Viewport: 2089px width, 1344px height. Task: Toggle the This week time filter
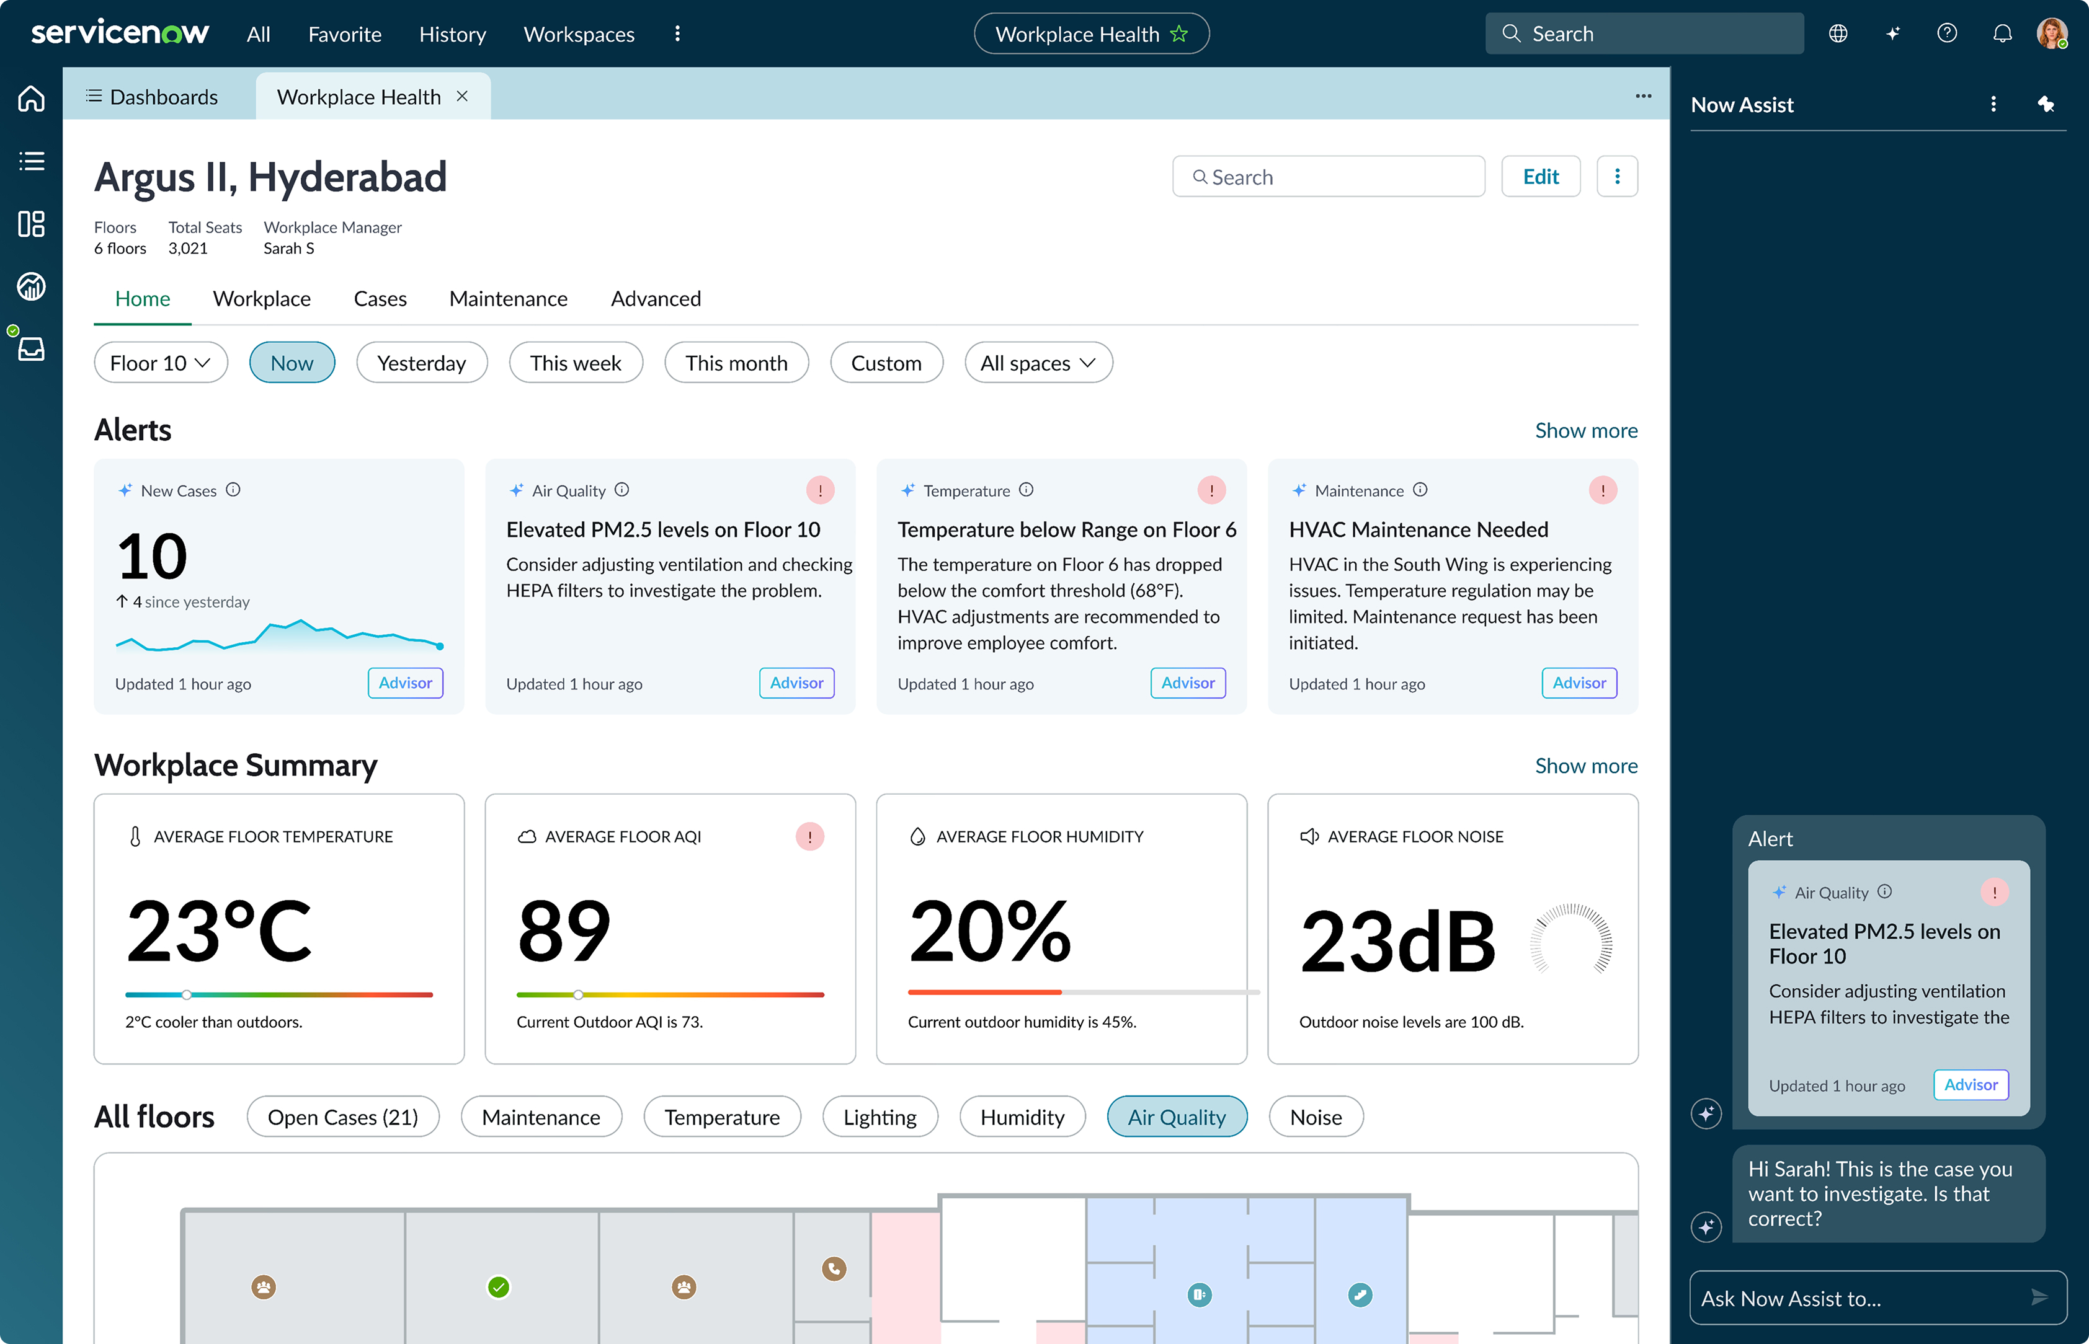click(576, 363)
